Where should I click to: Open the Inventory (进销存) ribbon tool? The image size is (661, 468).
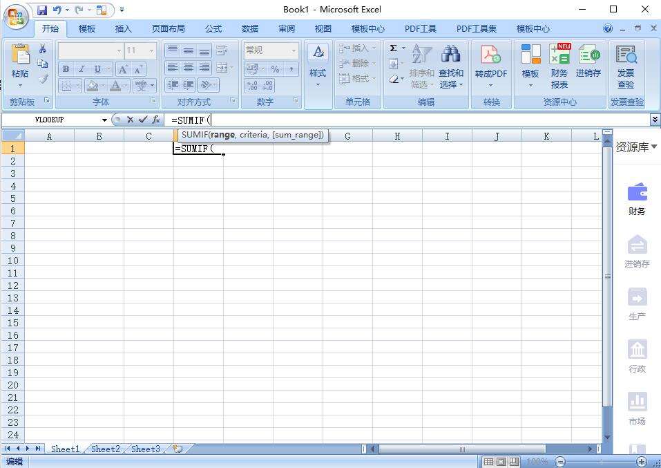[588, 62]
